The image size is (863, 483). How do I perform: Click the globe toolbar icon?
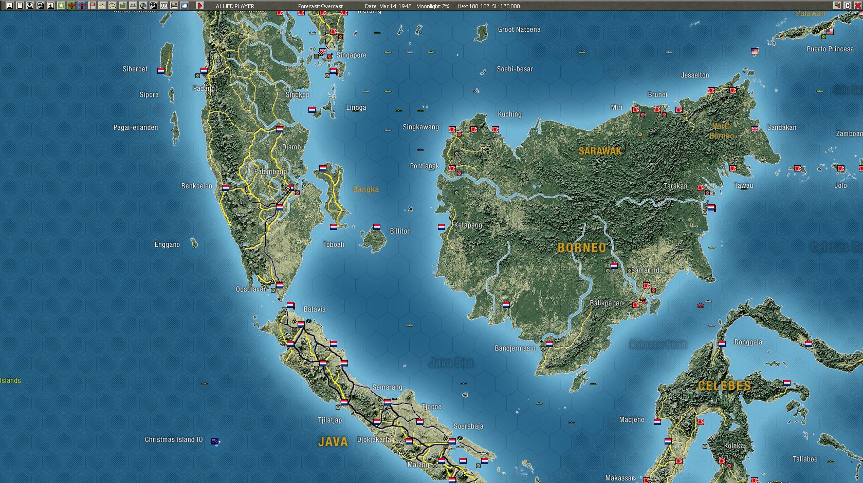pos(143,6)
